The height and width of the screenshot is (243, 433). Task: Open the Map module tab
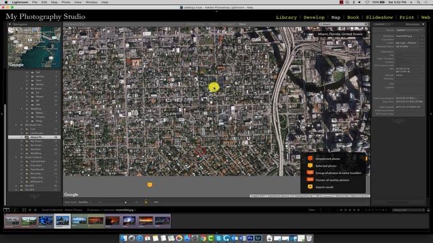pos(336,17)
